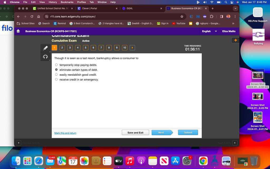
Task: Open the Remind bookmark
Action: point(60,24)
